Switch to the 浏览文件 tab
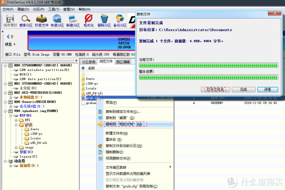This screenshot has width=285, height=190. (106, 61)
